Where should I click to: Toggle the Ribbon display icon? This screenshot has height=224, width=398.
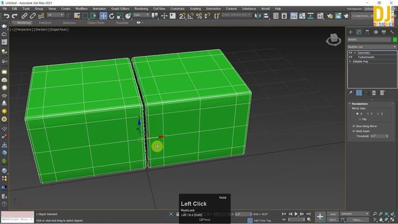294,16
